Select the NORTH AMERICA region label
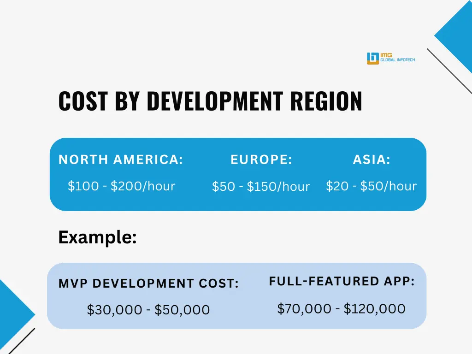Image resolution: width=472 pixels, height=354 pixels. tap(121, 160)
